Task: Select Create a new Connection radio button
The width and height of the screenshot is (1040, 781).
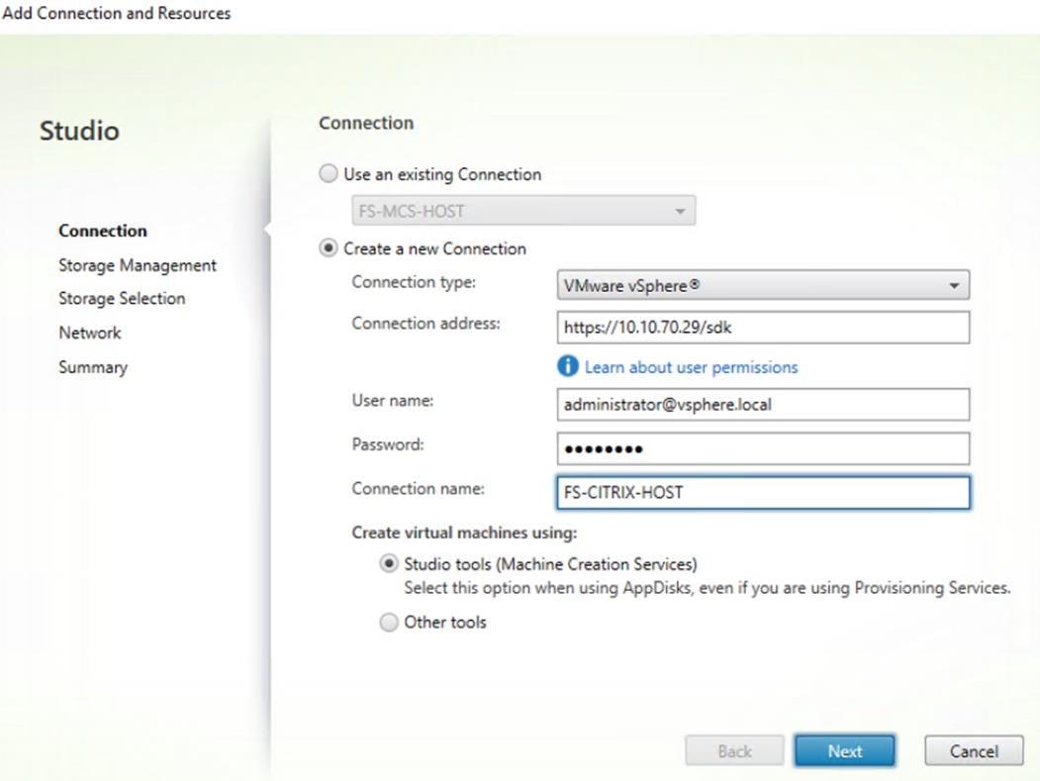Action: tap(329, 248)
